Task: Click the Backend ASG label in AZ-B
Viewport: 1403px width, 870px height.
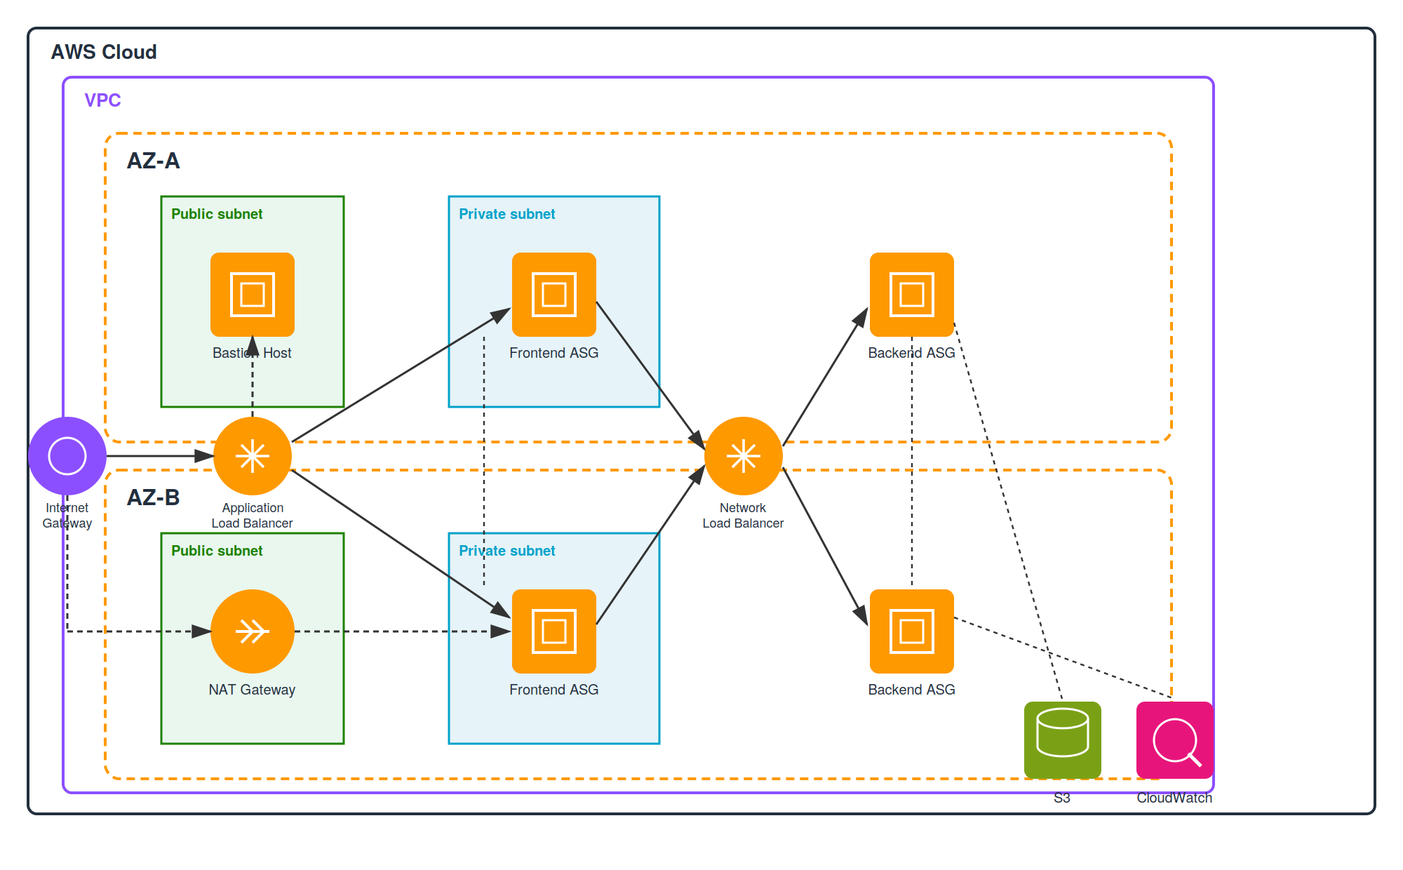Action: point(912,690)
